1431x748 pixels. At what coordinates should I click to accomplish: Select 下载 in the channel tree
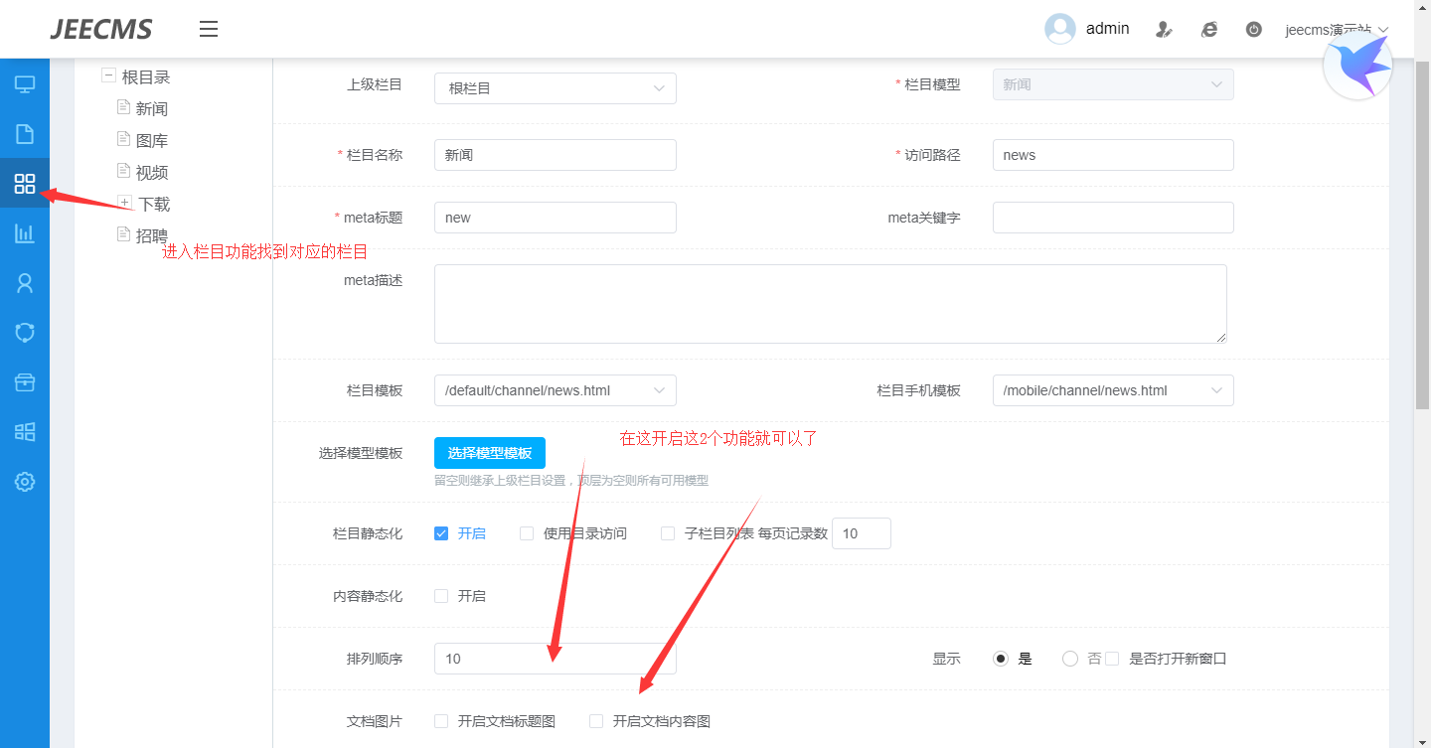[154, 205]
